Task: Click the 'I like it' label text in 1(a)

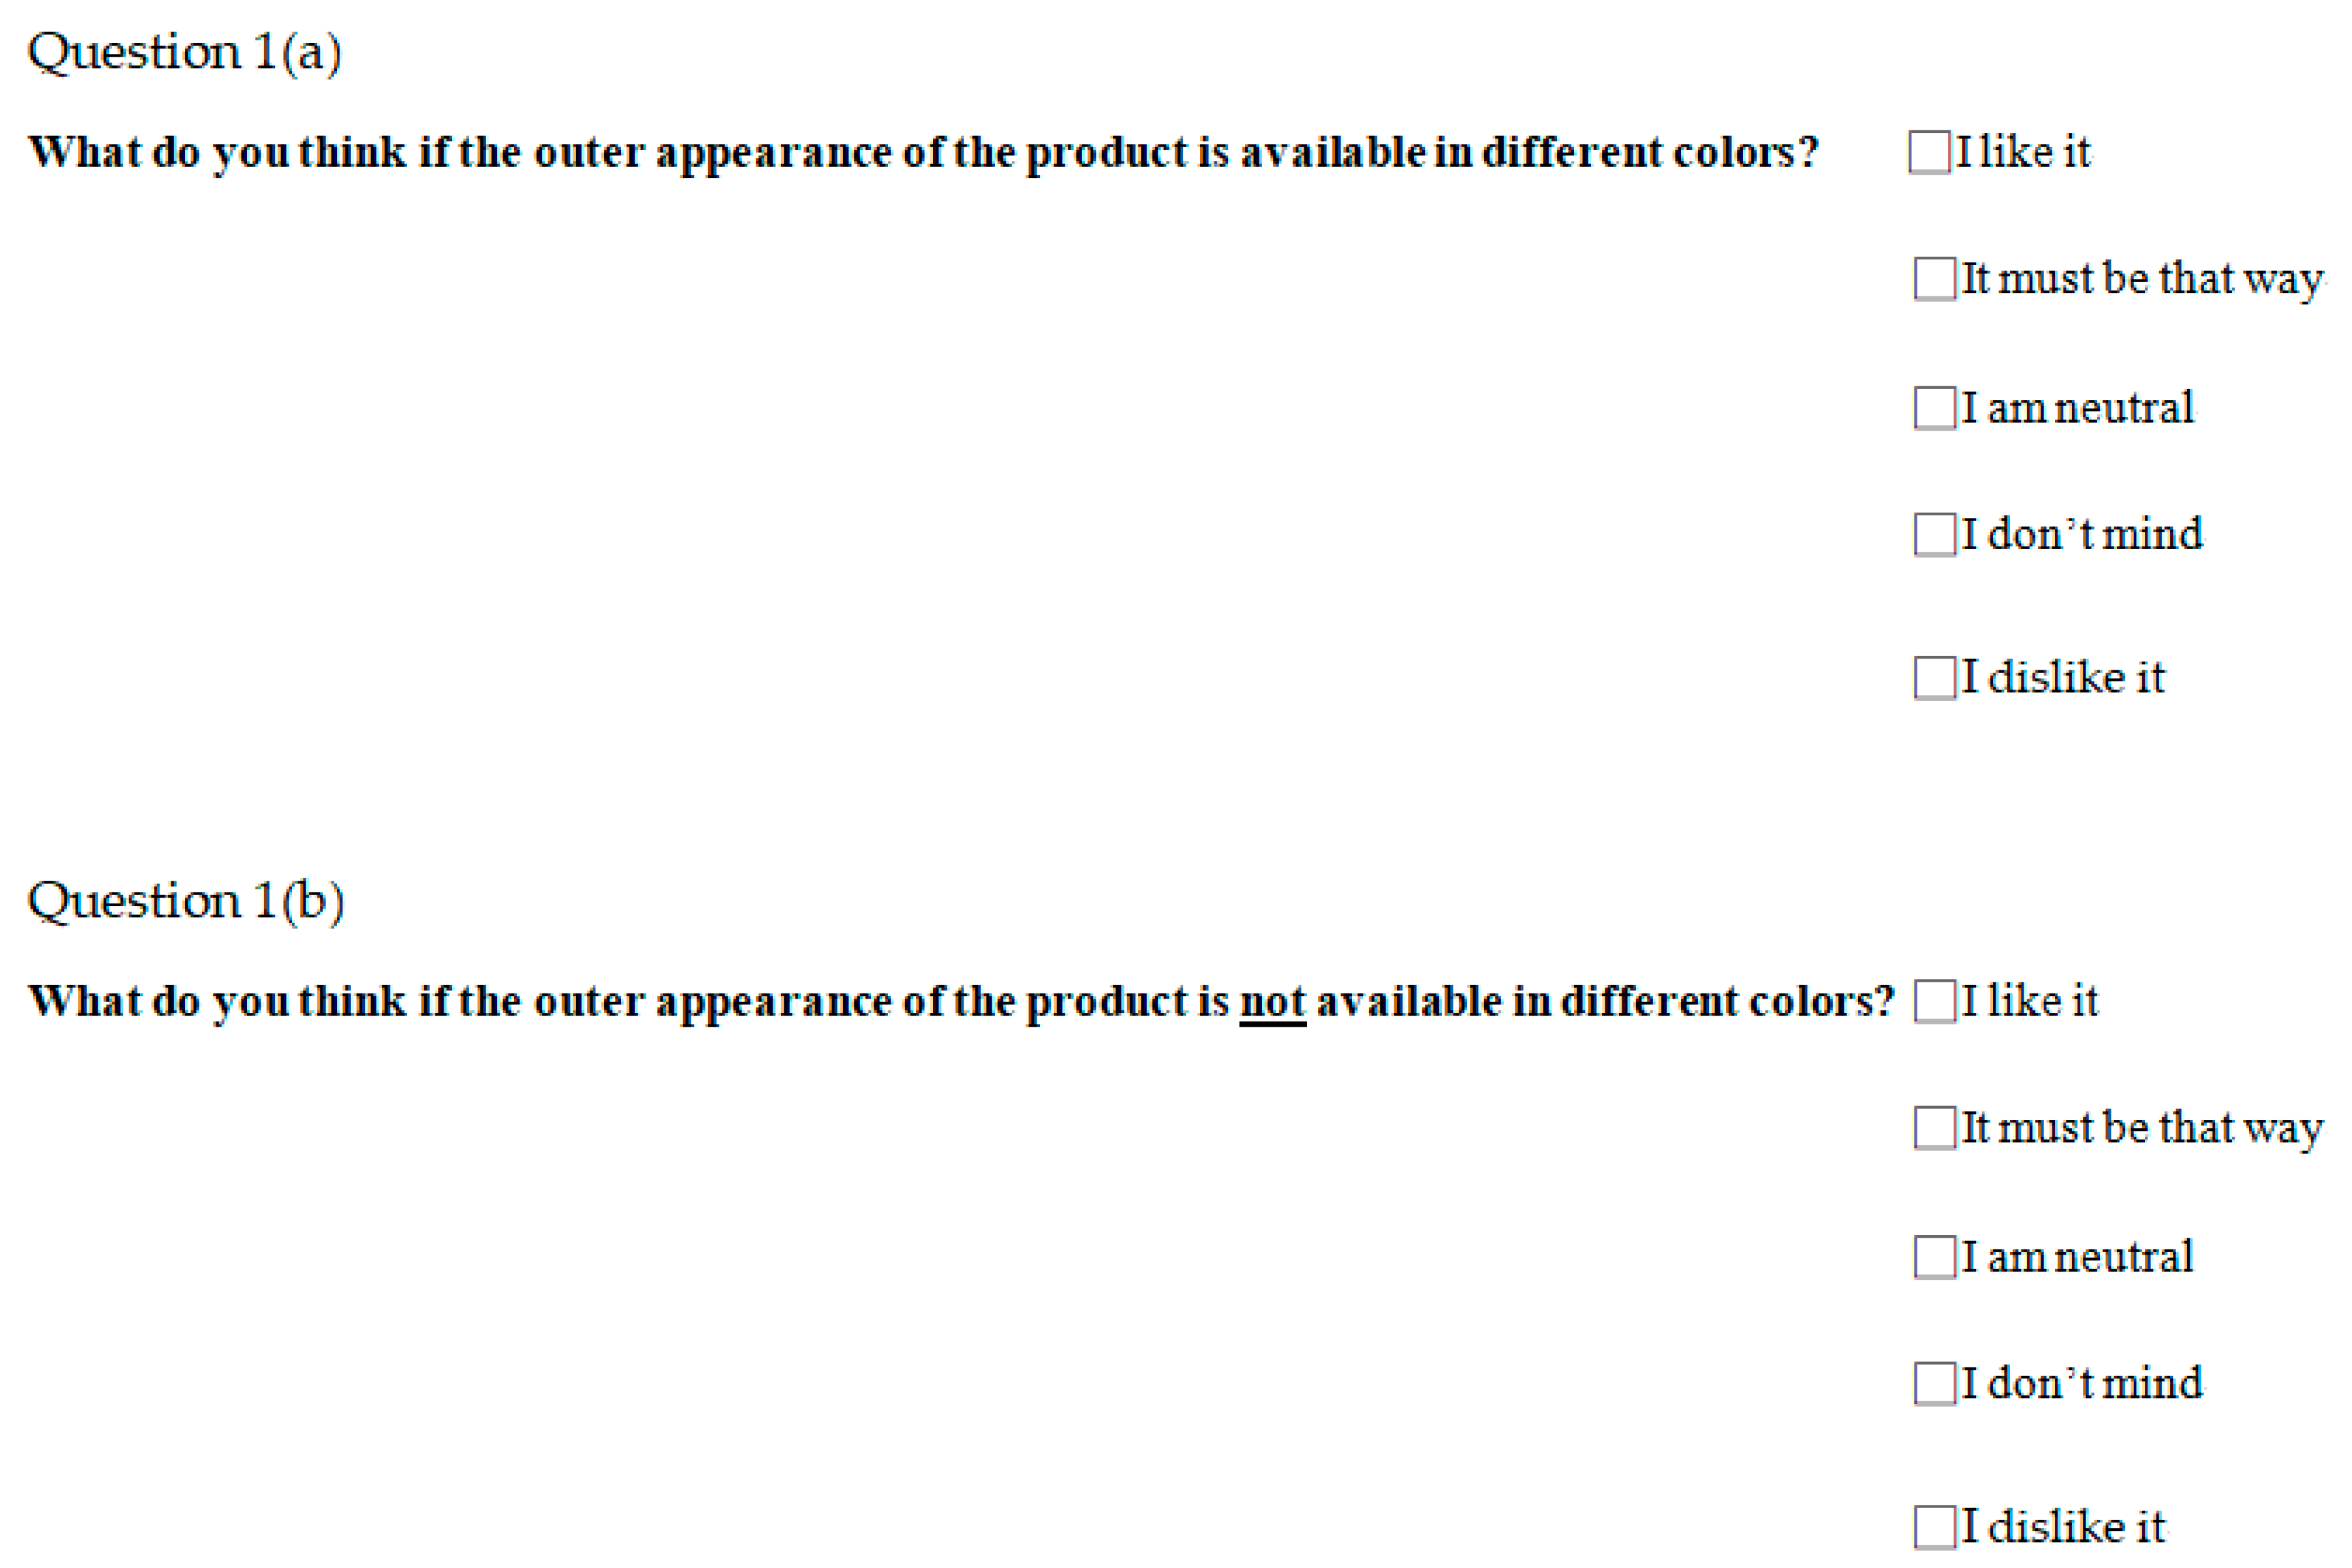Action: (x=2023, y=152)
